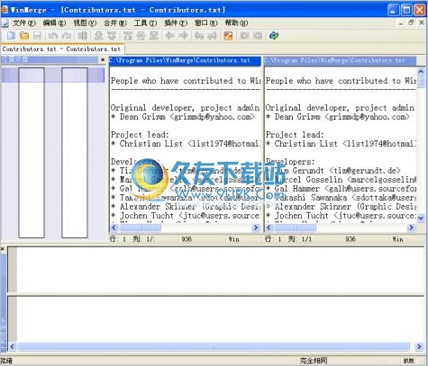Screen dimensions: 428x366
Task: Close the inner document window
Action: pos(422,23)
